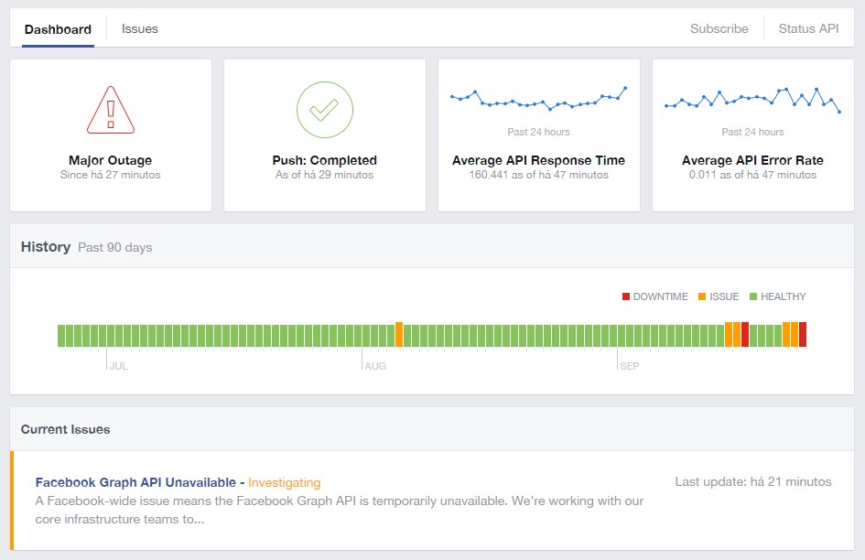Click 'Past 24 hours' under error rate chart

tap(752, 132)
